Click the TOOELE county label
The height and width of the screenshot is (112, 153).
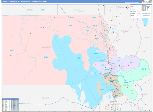[45, 98]
